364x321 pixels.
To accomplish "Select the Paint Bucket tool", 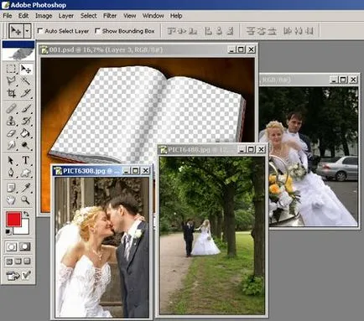I will coord(26,133).
